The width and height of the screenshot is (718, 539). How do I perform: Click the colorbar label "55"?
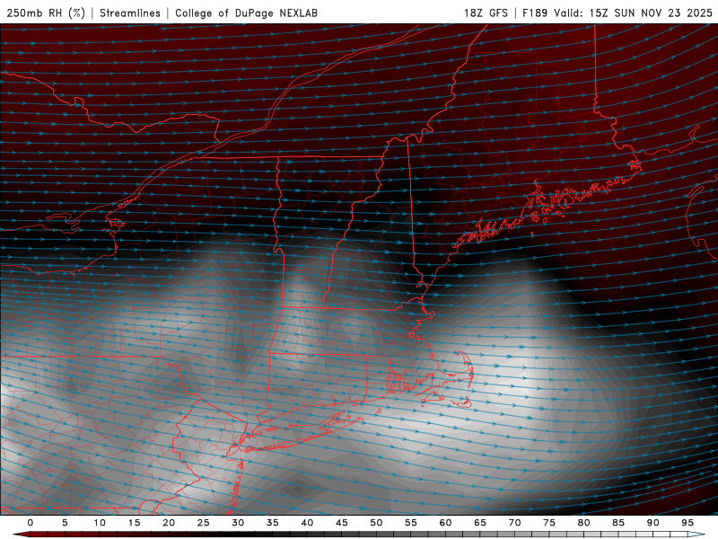[x=411, y=523]
